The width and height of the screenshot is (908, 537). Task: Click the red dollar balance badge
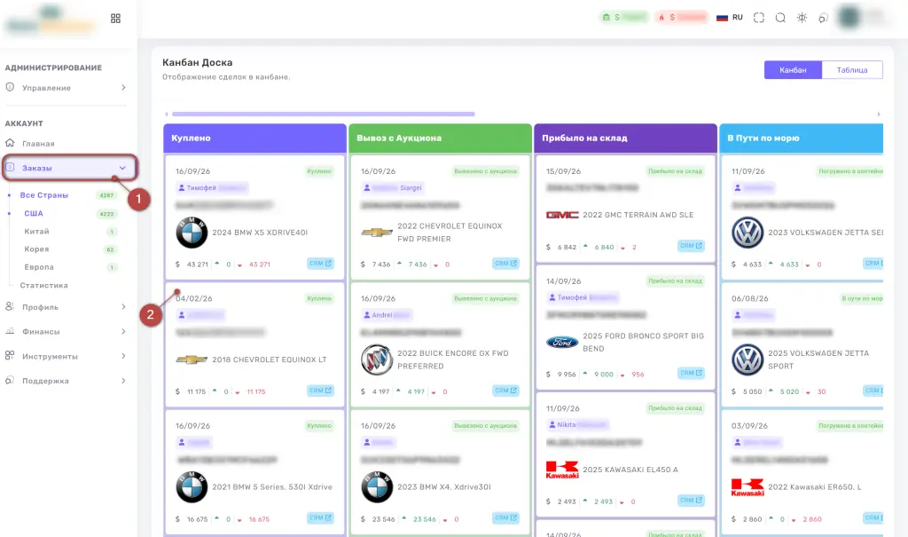[x=682, y=18]
